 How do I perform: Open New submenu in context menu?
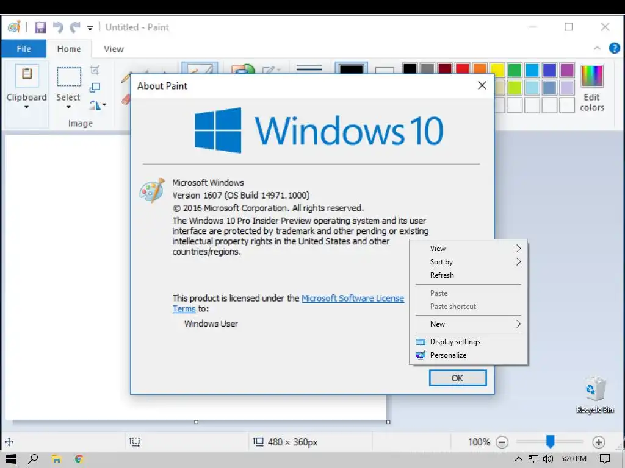click(x=468, y=324)
